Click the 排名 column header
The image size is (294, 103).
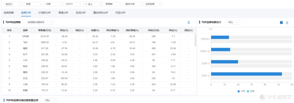click(9, 30)
